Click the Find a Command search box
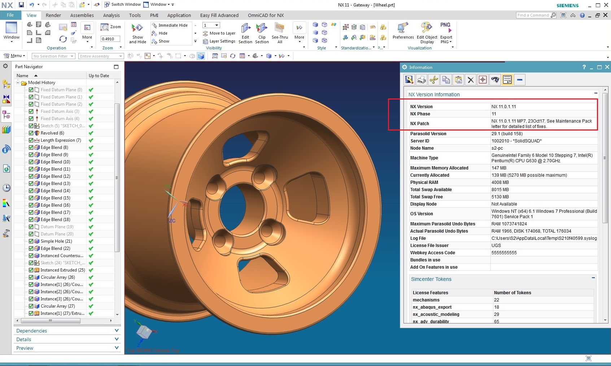This screenshot has width=611, height=366. click(x=536, y=15)
